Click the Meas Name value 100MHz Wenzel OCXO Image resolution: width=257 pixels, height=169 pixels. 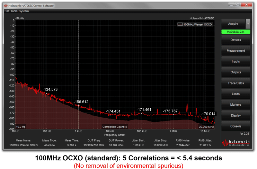click(x=23, y=145)
